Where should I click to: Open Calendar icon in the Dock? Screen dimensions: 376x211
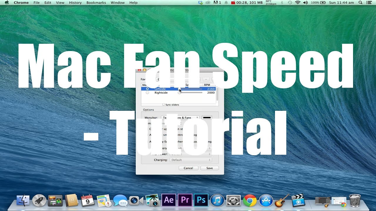point(88,200)
